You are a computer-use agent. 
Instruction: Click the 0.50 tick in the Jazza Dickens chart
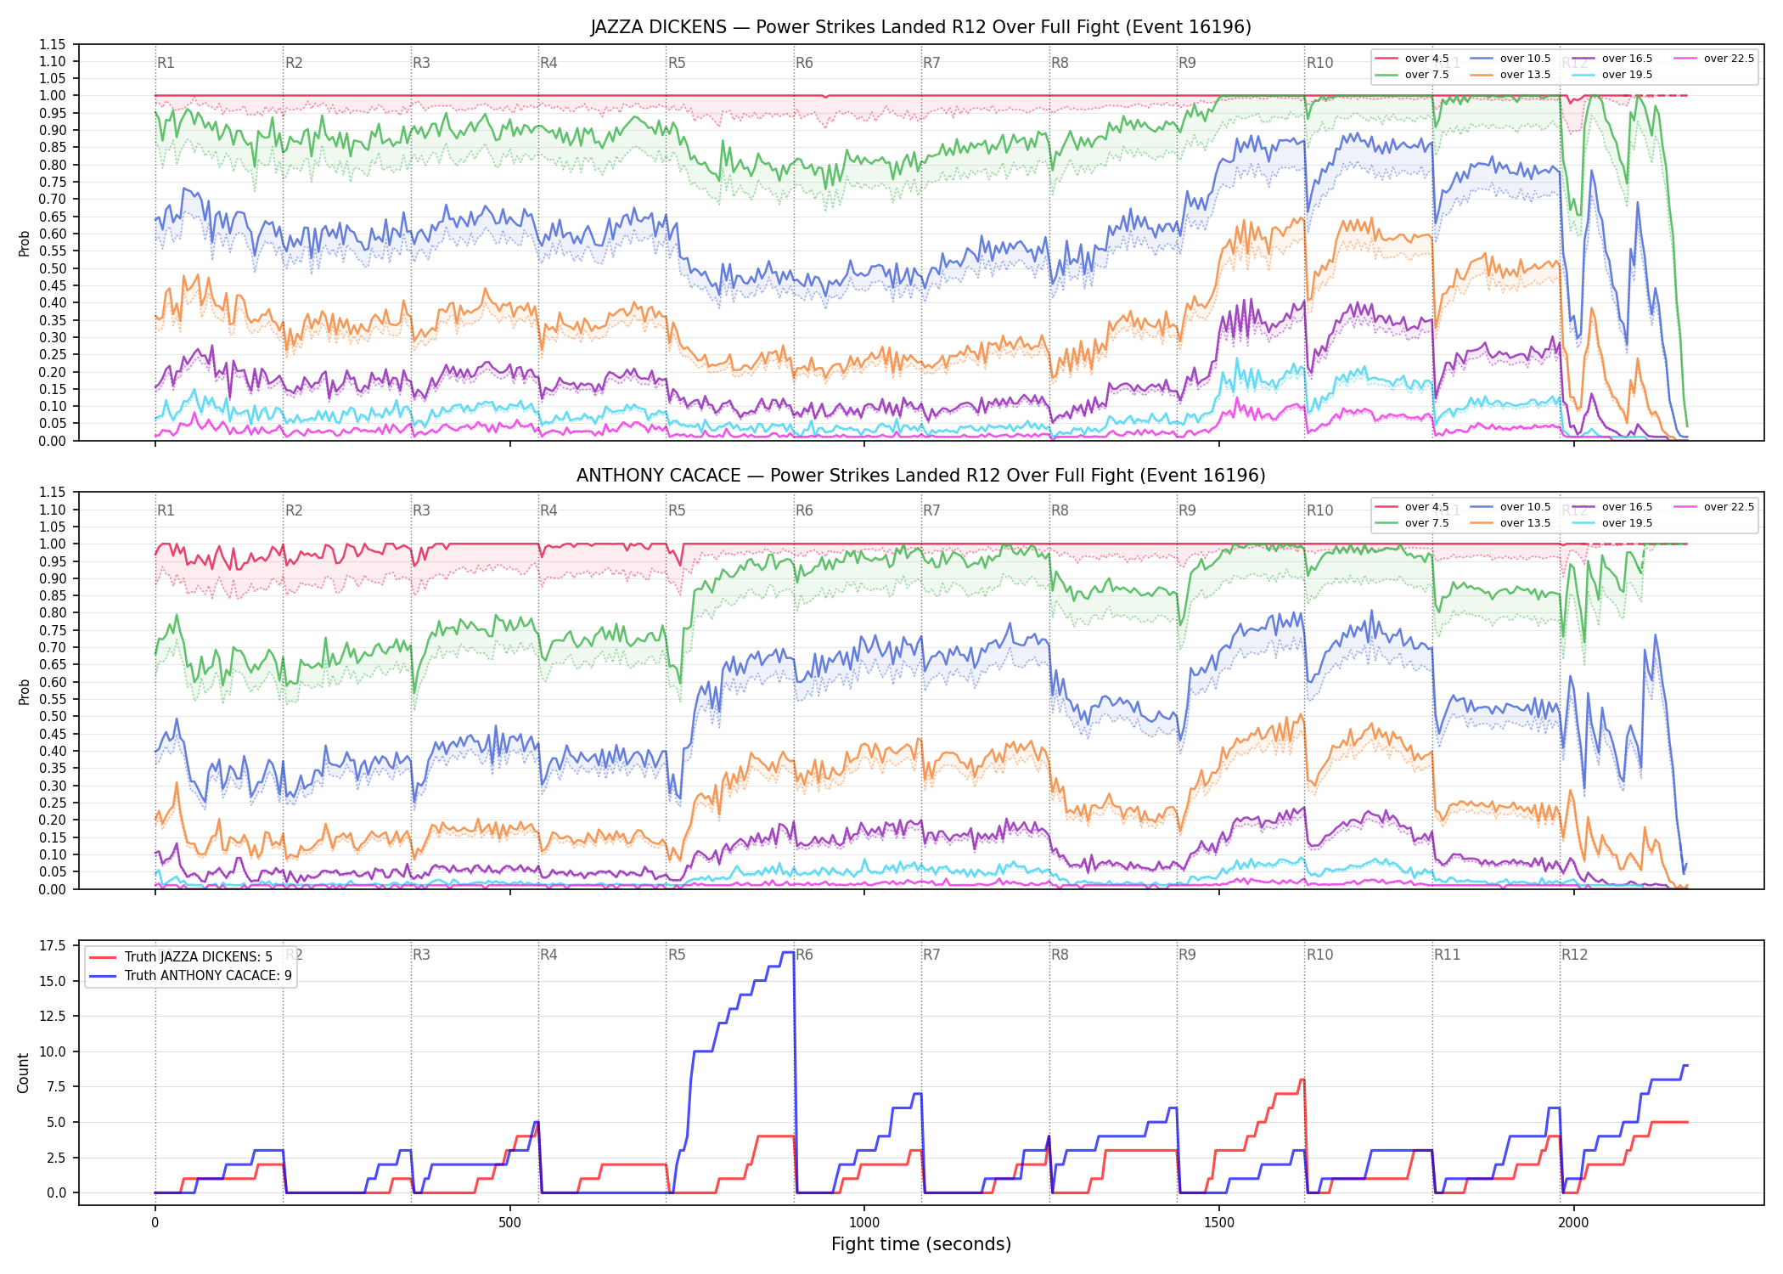(53, 268)
